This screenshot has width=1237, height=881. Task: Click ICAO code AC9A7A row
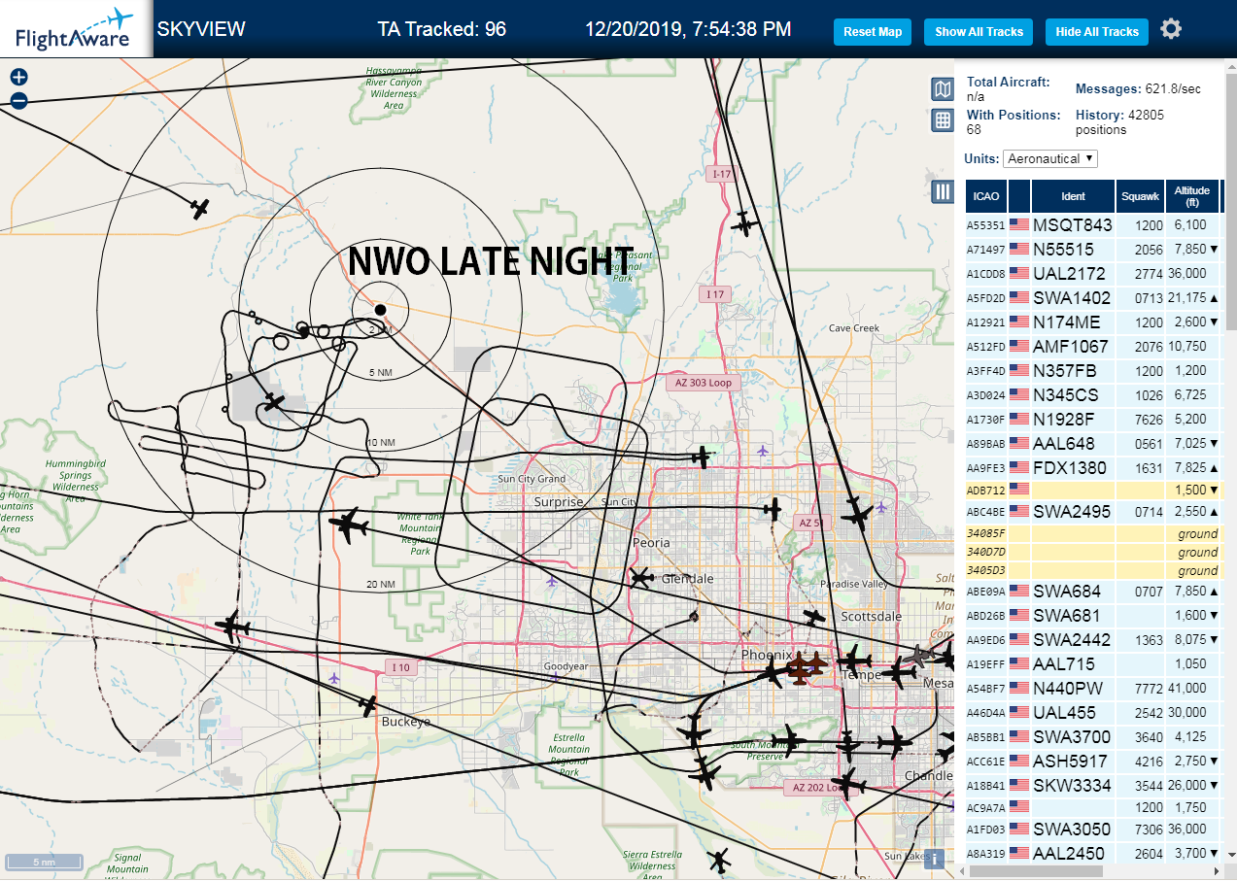click(1092, 807)
